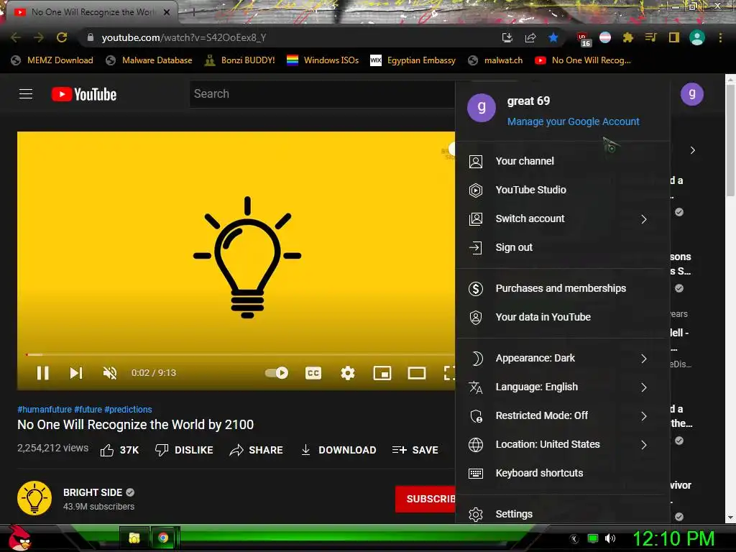The width and height of the screenshot is (736, 552).
Task: Focus the YouTube Search field
Action: [x=322, y=94]
